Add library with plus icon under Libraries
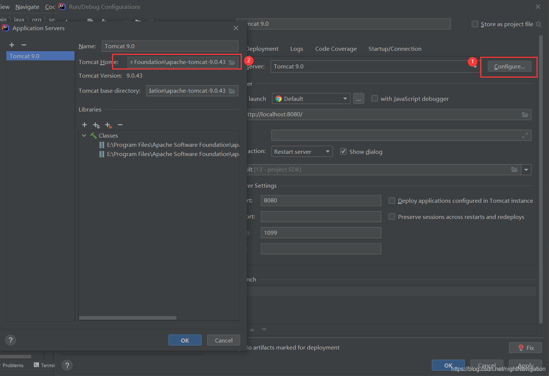Screen dimensions: 549x376 coord(85,125)
